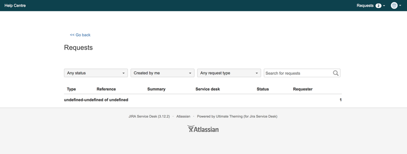Click the Requests count badge showing 2
This screenshot has height=154, width=407.
[x=378, y=6]
